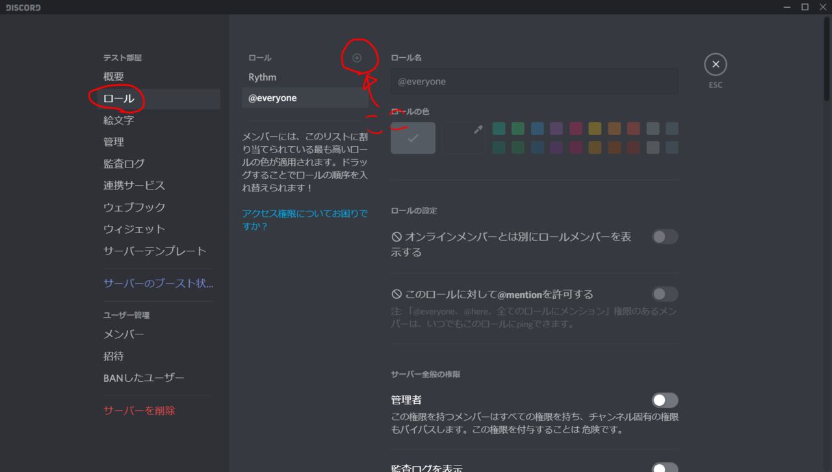Screen dimensions: 832x472
Task: Open the ウェブフック section
Action: coord(134,206)
